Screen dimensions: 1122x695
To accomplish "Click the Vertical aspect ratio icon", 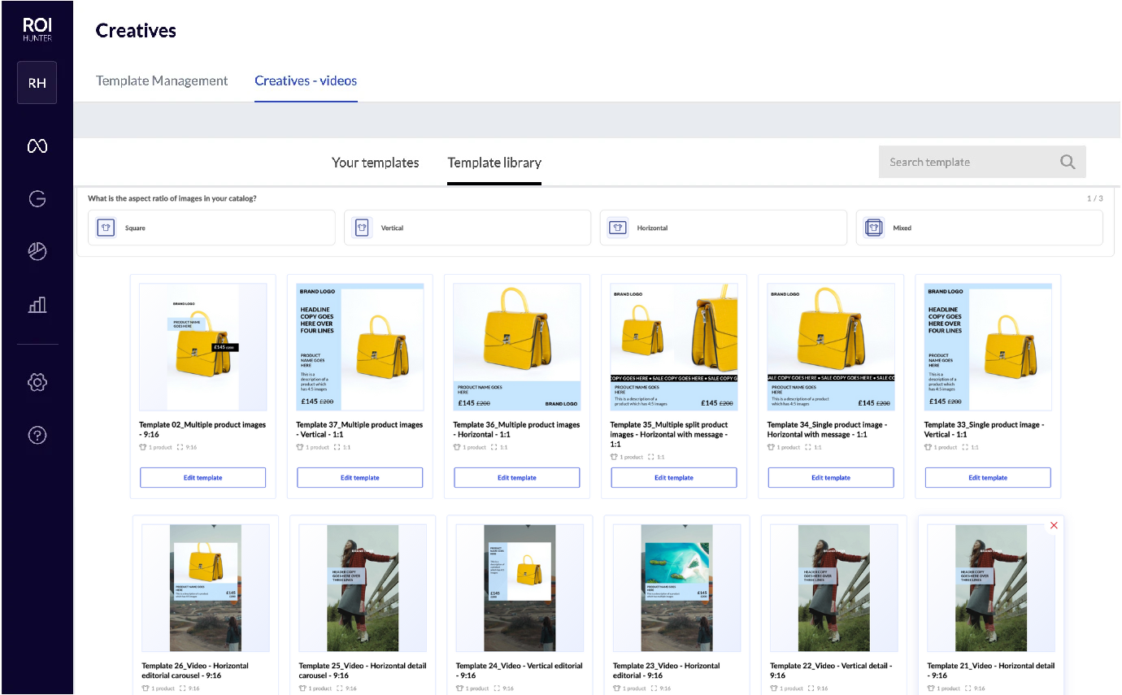I will pyautogui.click(x=362, y=228).
